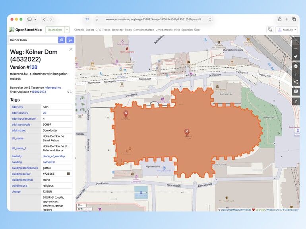Open the building:material tag key link
The width and height of the screenshot is (306, 229).
pos(22,180)
